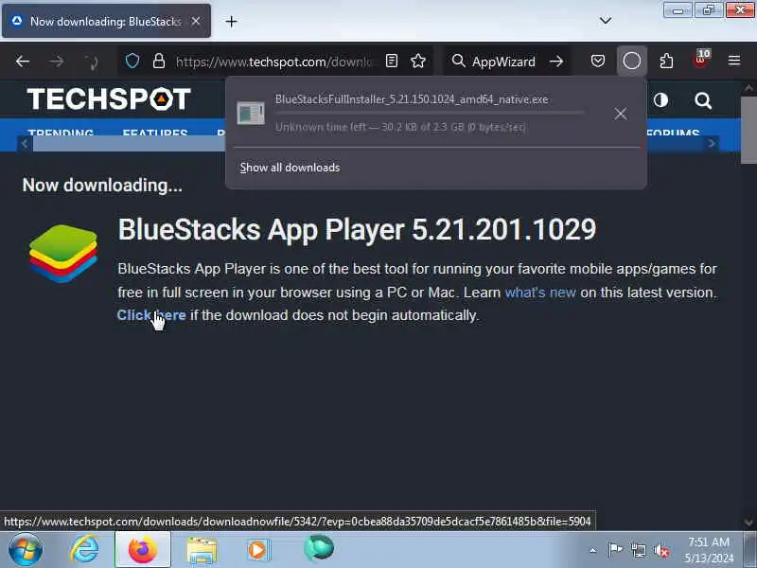Image resolution: width=757 pixels, height=568 pixels.
Task: Open the FEATURES nav item
Action: click(155, 132)
